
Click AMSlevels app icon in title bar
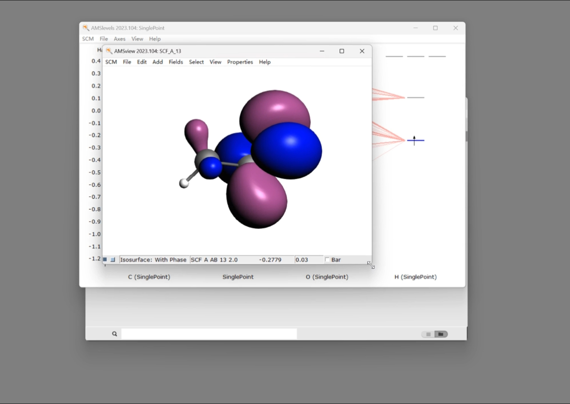[x=86, y=28]
